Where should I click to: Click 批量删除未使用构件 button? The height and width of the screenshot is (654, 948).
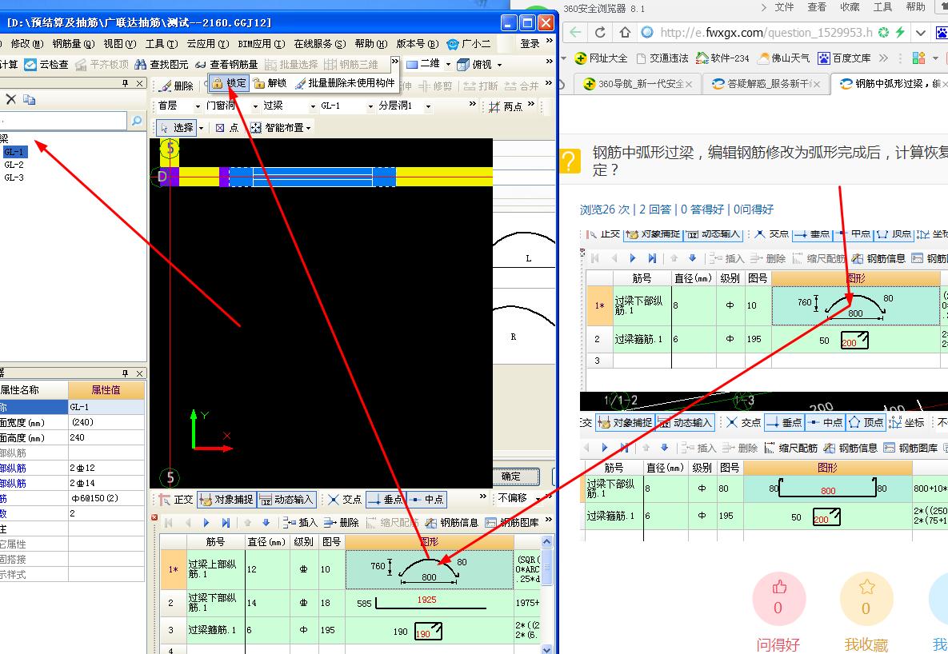click(345, 83)
